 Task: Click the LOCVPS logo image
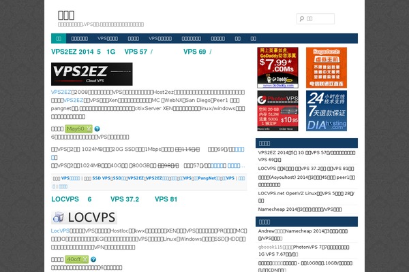[84, 218]
